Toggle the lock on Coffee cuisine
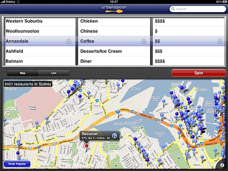228x171 pixels. tap(144, 41)
